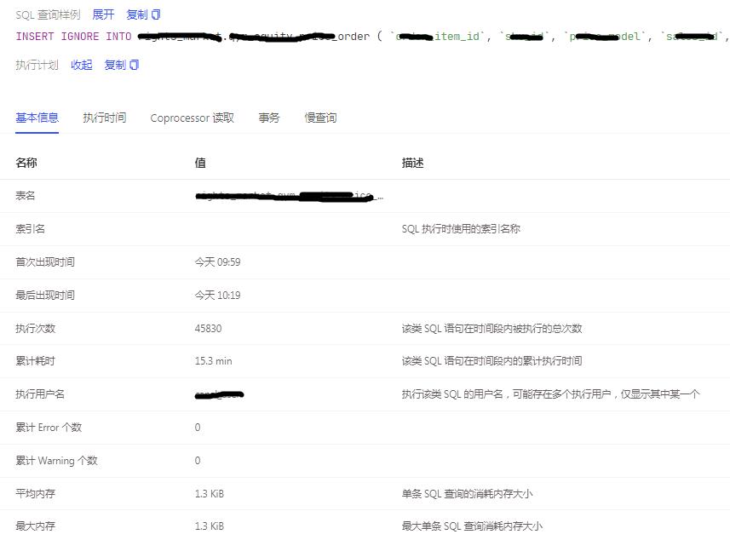The height and width of the screenshot is (540, 730).
Task: Click the 执行计划 label
Action: click(x=37, y=66)
